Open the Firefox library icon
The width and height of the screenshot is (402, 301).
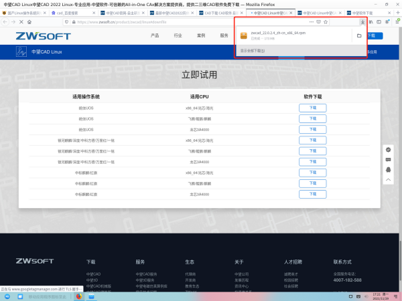pyautogui.click(x=371, y=22)
